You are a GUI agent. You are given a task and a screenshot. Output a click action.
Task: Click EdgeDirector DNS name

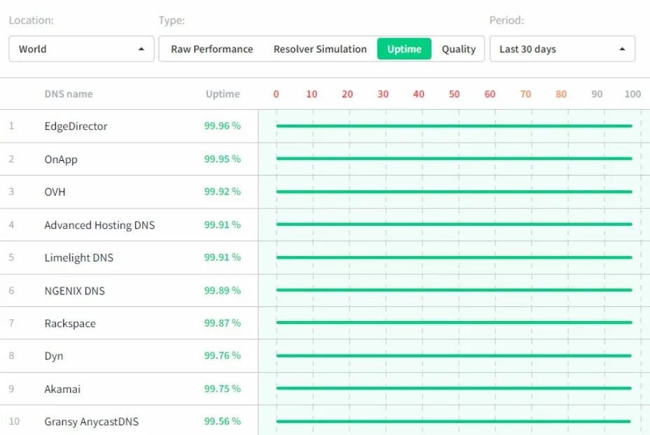[76, 127]
